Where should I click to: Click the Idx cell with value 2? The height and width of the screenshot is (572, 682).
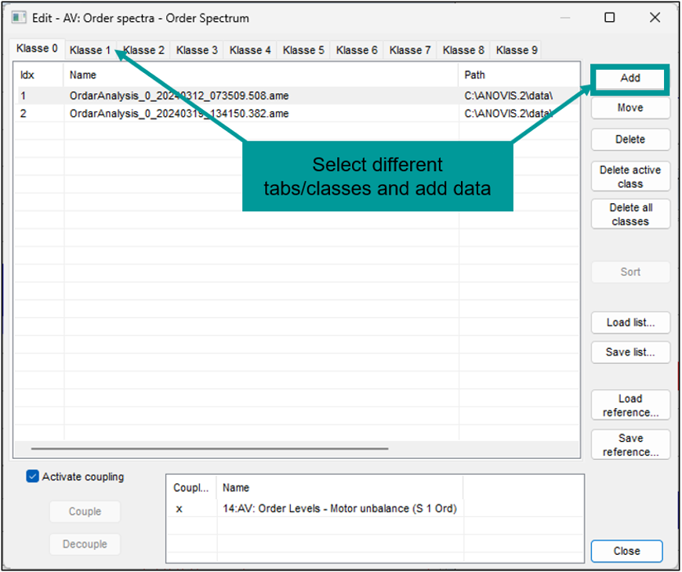click(x=39, y=114)
